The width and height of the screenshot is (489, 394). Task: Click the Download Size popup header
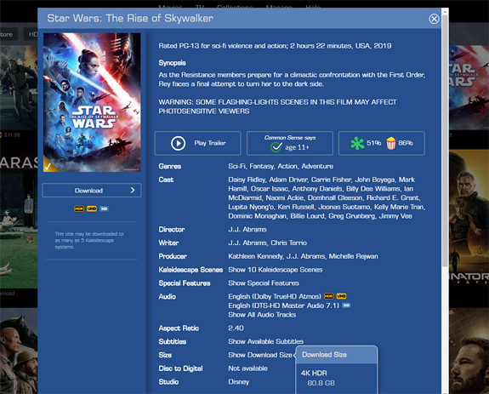click(337, 355)
